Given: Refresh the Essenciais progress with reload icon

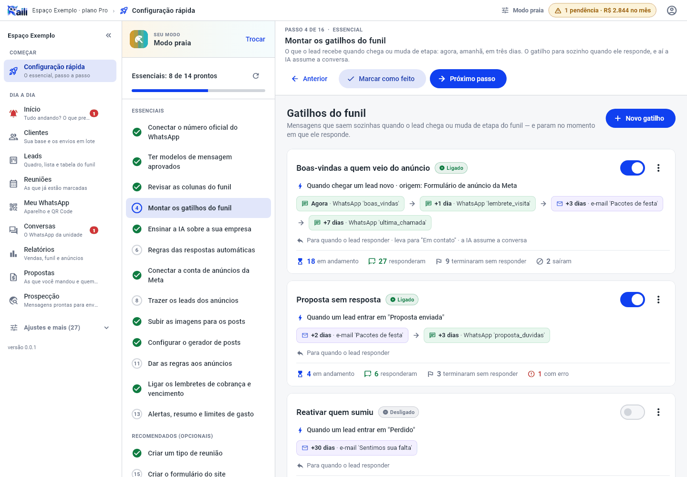Looking at the screenshot, I should (x=256, y=76).
